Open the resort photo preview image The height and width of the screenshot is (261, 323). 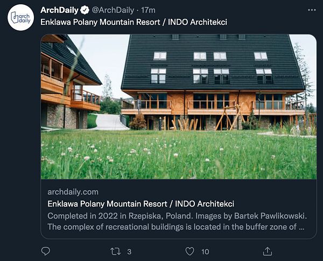pyautogui.click(x=179, y=107)
